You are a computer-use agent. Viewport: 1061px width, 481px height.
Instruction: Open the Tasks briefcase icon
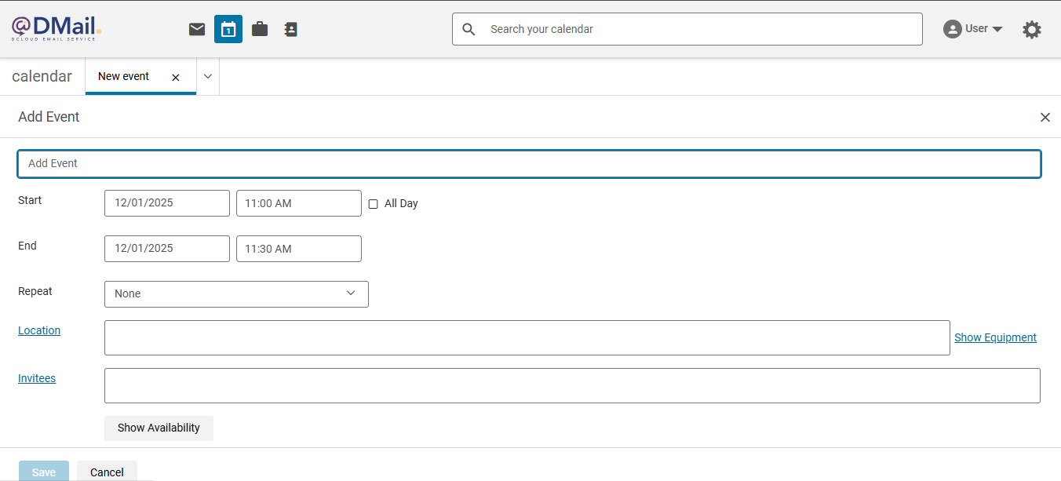260,29
